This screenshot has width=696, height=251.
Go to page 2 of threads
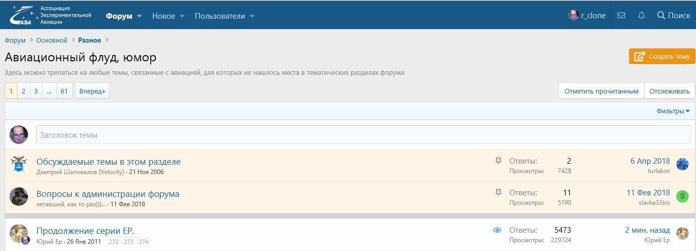coord(23,91)
